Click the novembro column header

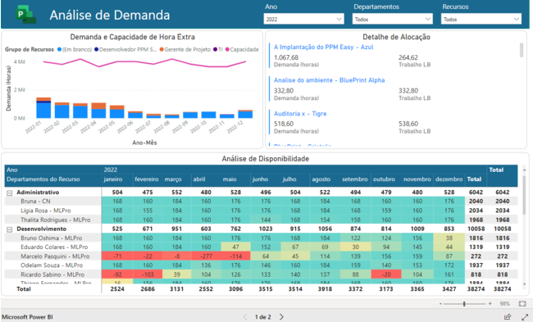(x=417, y=179)
